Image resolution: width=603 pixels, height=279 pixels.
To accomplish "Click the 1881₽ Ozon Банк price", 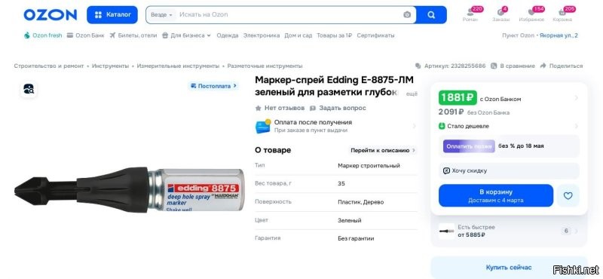I will click(458, 98).
